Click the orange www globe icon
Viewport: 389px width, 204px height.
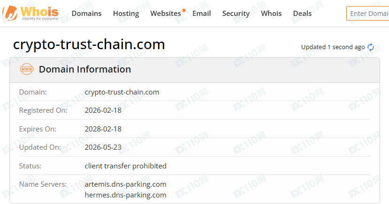(27, 69)
